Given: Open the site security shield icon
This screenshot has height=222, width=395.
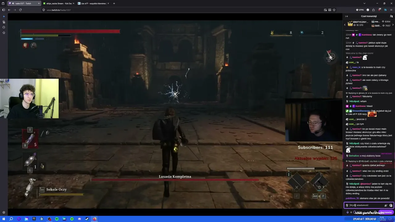Looking at the screenshot, I should coord(44,10).
